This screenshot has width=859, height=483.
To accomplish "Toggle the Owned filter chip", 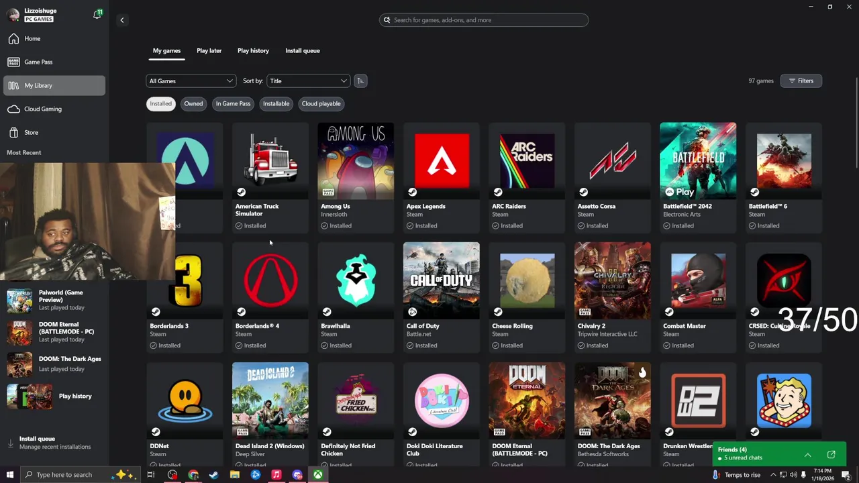I will (193, 103).
